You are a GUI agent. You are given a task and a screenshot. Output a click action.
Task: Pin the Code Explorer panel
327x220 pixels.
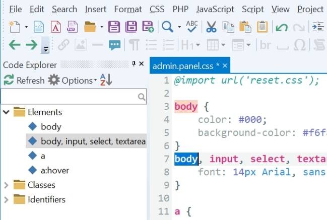134,64
